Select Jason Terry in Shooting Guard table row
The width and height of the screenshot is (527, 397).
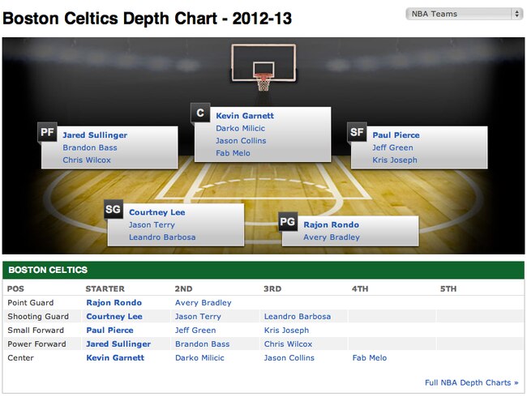198,317
